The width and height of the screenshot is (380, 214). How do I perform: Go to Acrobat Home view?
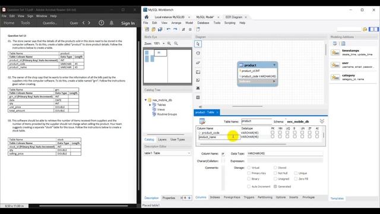click(9, 23)
